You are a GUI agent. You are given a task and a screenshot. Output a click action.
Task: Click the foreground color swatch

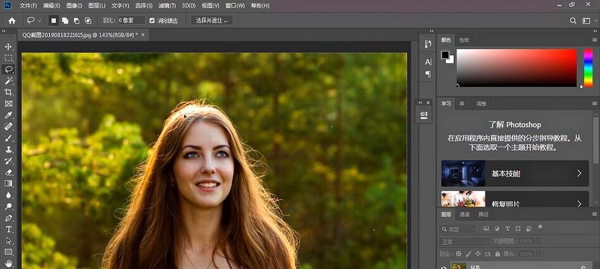[445, 55]
